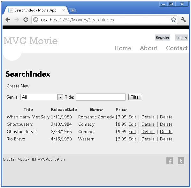Reload the page with the refresh icon
The image size is (191, 188).
pyautogui.click(x=26, y=19)
